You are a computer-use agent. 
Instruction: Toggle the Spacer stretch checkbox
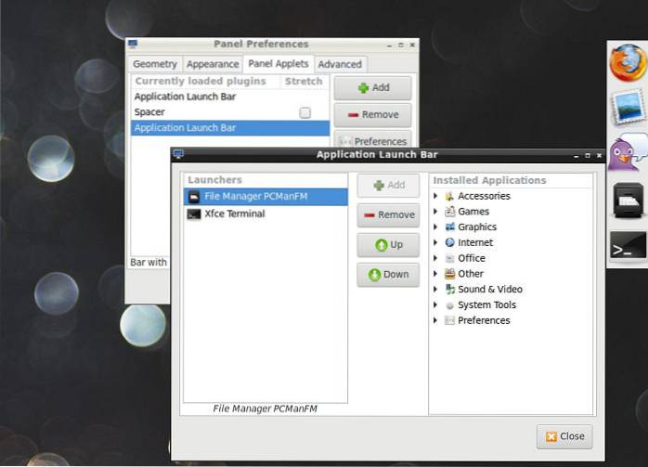[305, 112]
